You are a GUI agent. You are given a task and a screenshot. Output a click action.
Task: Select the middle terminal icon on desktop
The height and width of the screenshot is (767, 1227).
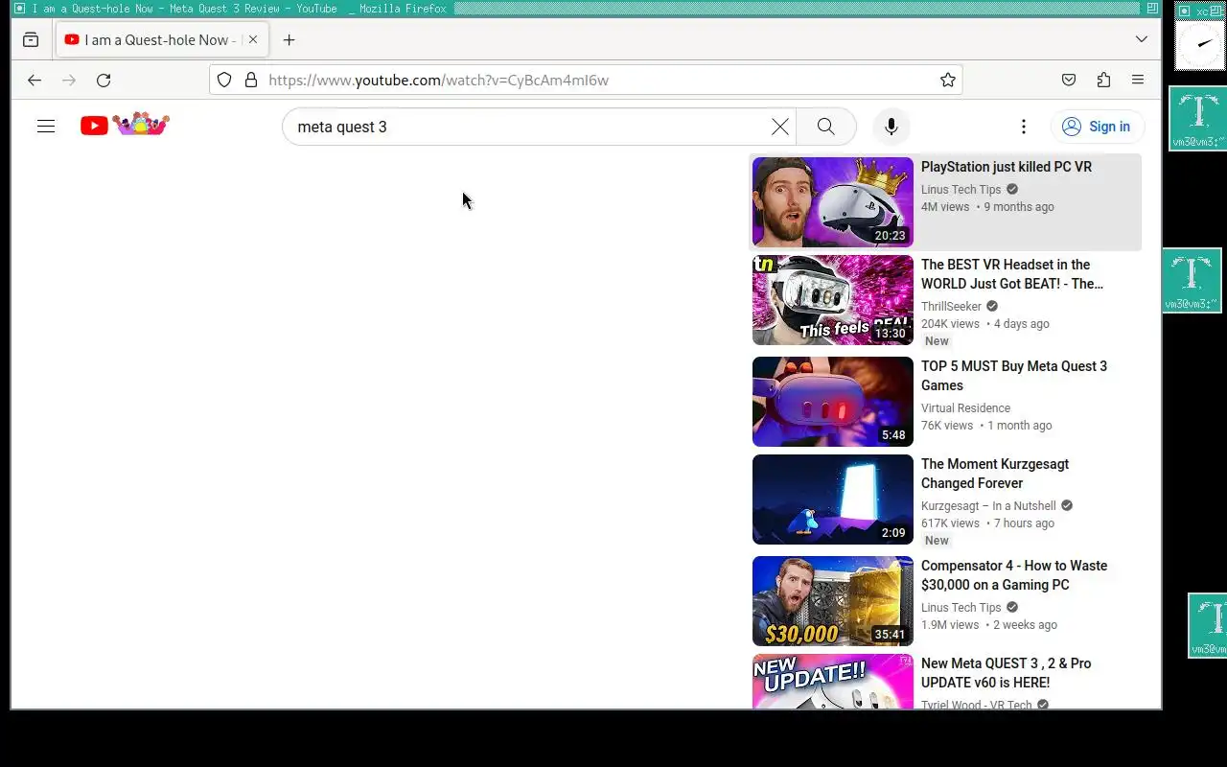pos(1192,280)
